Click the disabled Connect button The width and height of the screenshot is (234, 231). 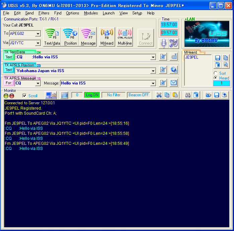[146, 38]
